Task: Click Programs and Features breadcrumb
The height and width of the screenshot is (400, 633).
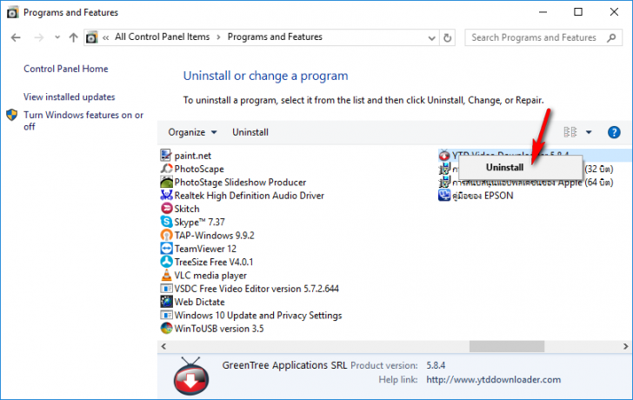Action: pos(275,37)
